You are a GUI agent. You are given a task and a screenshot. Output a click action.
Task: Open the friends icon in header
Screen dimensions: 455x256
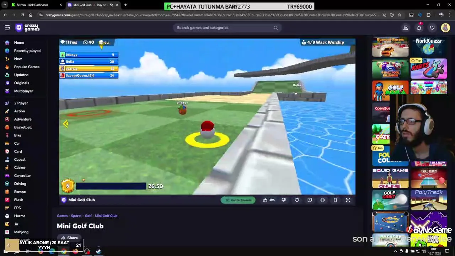click(x=406, y=28)
